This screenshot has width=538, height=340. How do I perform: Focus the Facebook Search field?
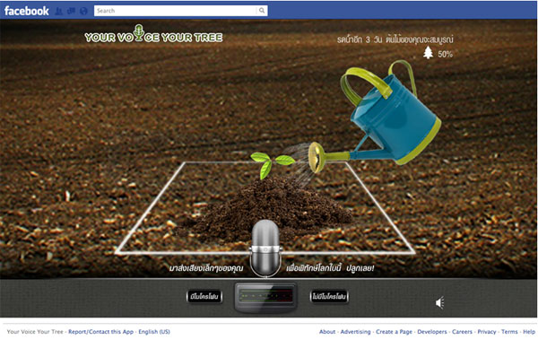click(176, 11)
